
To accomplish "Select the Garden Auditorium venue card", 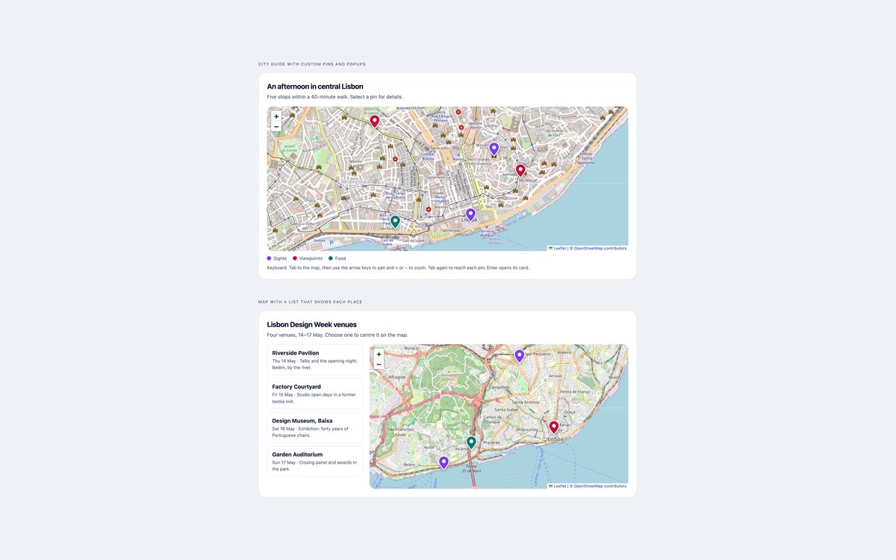I will 315,461.
